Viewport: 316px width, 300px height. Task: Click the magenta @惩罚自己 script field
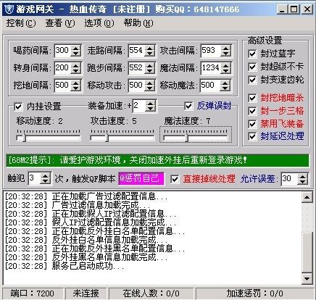coord(141,179)
